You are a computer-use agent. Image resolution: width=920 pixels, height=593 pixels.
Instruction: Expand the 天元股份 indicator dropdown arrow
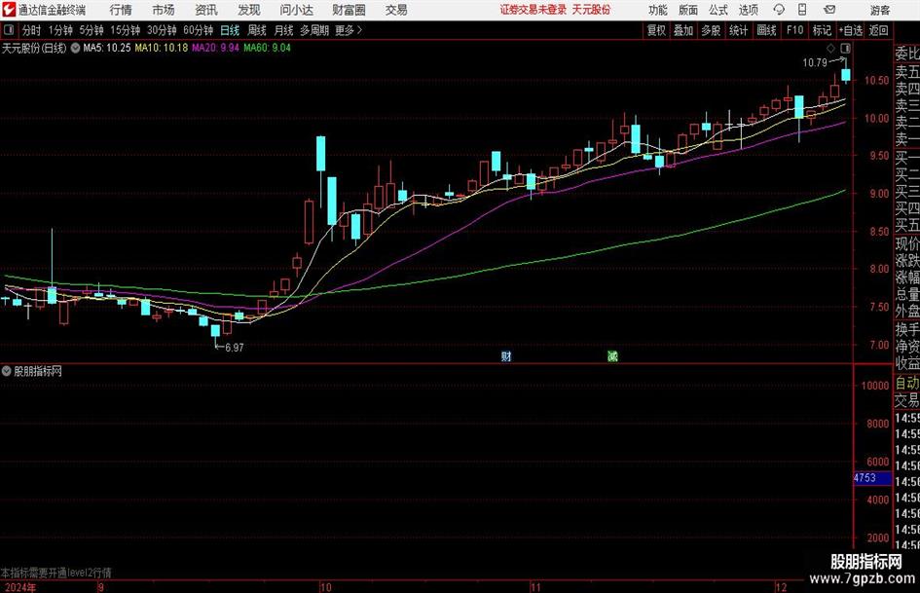click(75, 48)
